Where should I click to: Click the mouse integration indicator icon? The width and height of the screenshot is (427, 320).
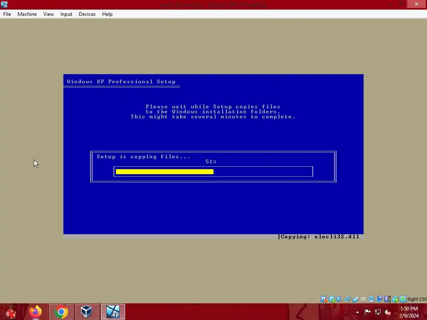tap(395, 299)
